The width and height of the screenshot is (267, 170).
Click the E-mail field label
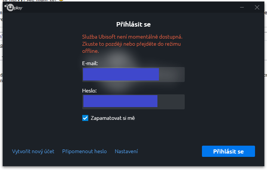point(90,63)
